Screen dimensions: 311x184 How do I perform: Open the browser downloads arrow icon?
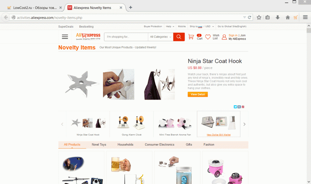click(277, 17)
